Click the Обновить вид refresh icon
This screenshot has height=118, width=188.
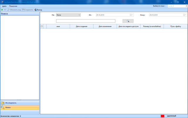(x=9, y=10)
